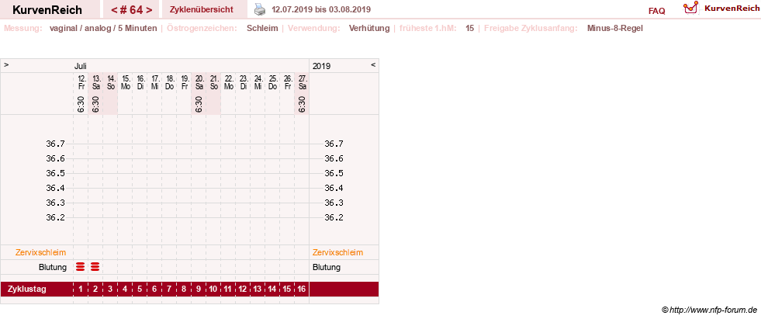The width and height of the screenshot is (761, 319).
Task: Select date column '24. Mi'
Action: 258,82
